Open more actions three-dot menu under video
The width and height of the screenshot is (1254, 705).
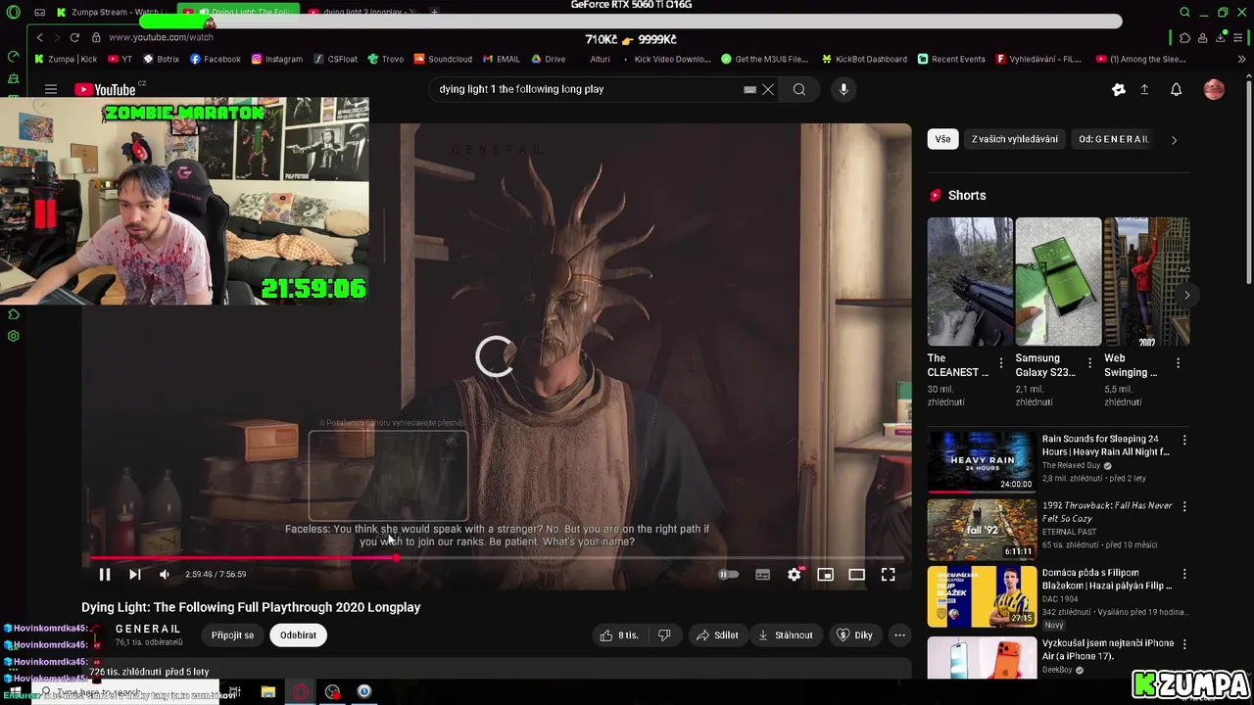[x=899, y=635]
